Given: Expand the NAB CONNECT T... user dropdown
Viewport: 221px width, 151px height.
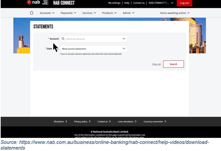Looking at the screenshot, I should pos(161,3).
